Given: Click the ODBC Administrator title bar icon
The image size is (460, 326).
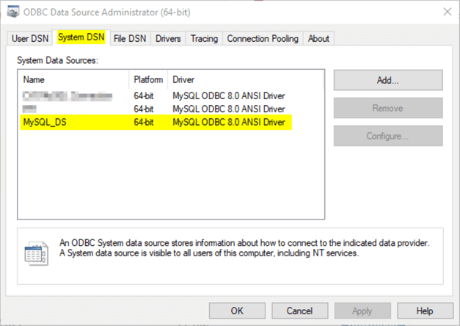Looking at the screenshot, I should pos(13,12).
